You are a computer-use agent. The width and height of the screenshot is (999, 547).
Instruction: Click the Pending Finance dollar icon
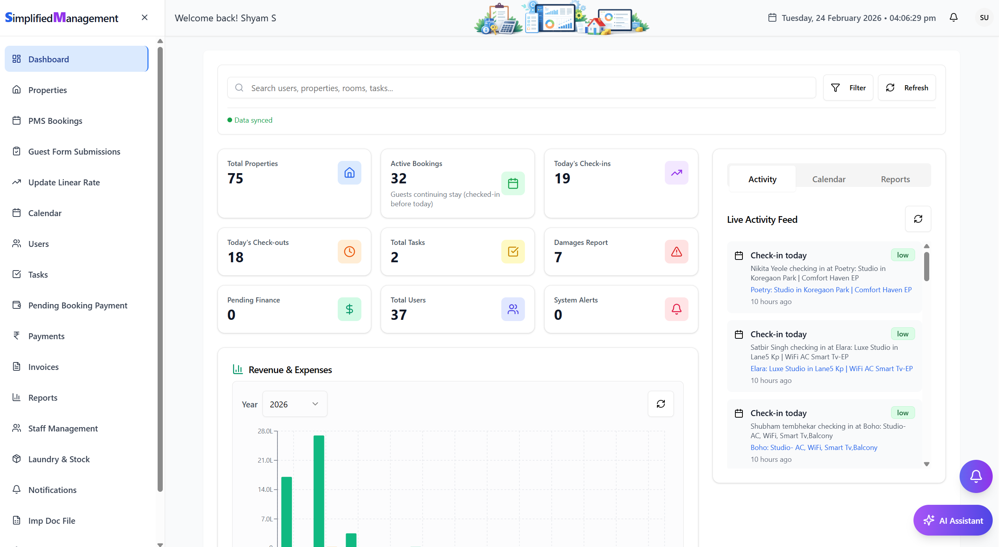point(349,309)
